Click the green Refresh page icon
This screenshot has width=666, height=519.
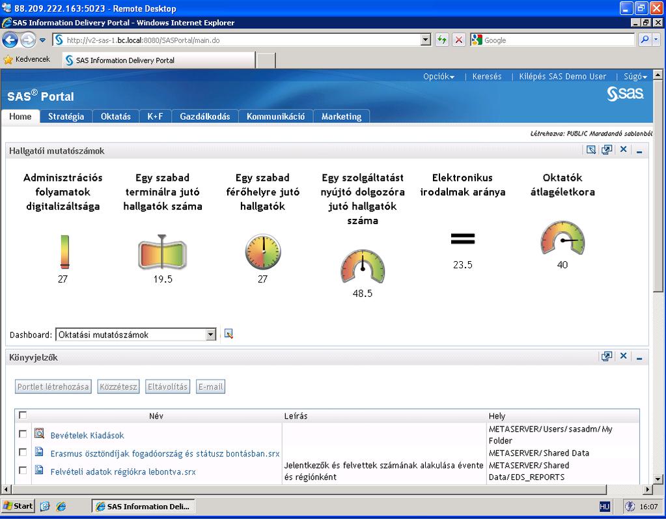tap(442, 40)
